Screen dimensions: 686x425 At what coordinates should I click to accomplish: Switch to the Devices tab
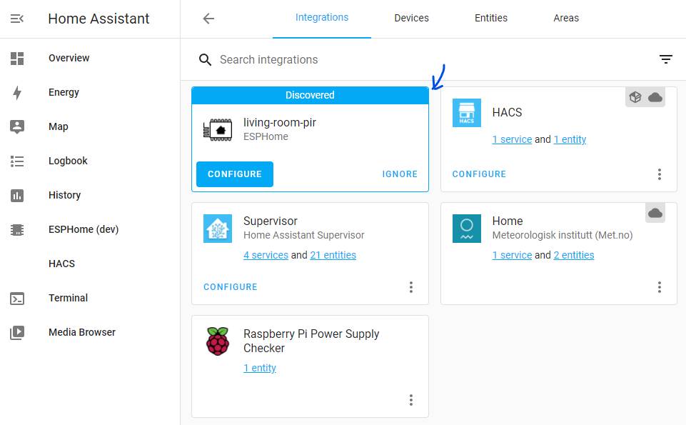pos(411,18)
